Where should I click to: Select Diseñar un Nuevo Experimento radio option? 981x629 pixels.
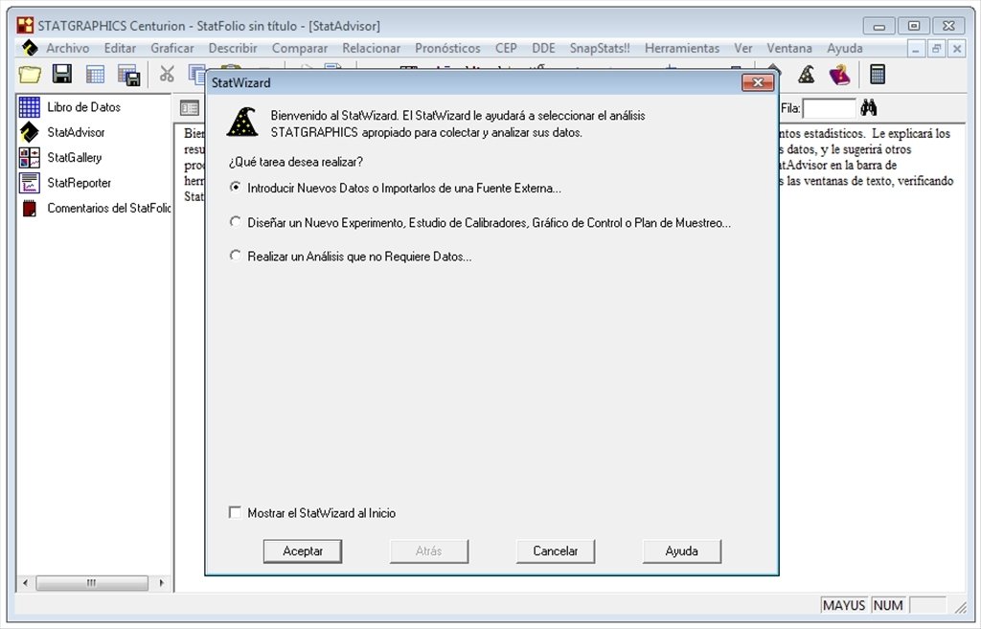[x=236, y=221]
